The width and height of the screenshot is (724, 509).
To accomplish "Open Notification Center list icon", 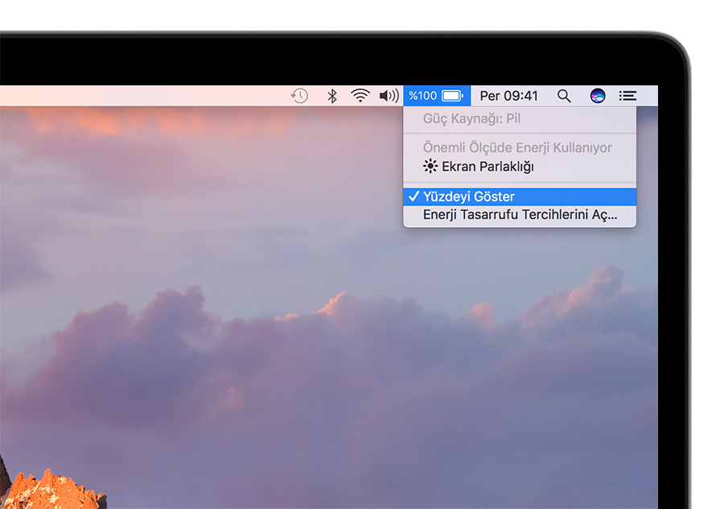I will click(627, 96).
